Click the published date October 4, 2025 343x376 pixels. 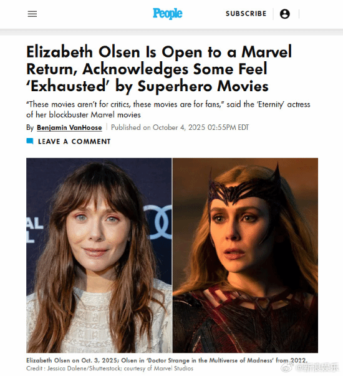pos(179,127)
